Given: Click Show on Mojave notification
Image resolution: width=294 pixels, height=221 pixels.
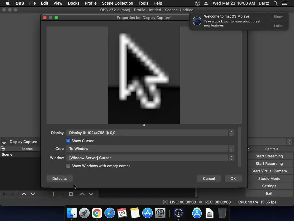Looking at the screenshot, I should (278, 16).
